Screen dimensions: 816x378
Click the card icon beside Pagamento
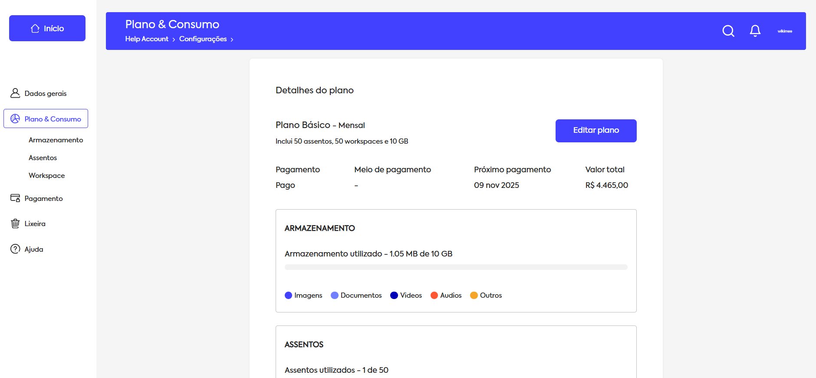(x=15, y=198)
